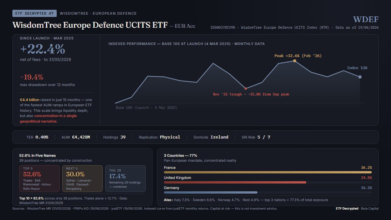Click the 52.6% in Five Names heading

pyautogui.click(x=37, y=156)
